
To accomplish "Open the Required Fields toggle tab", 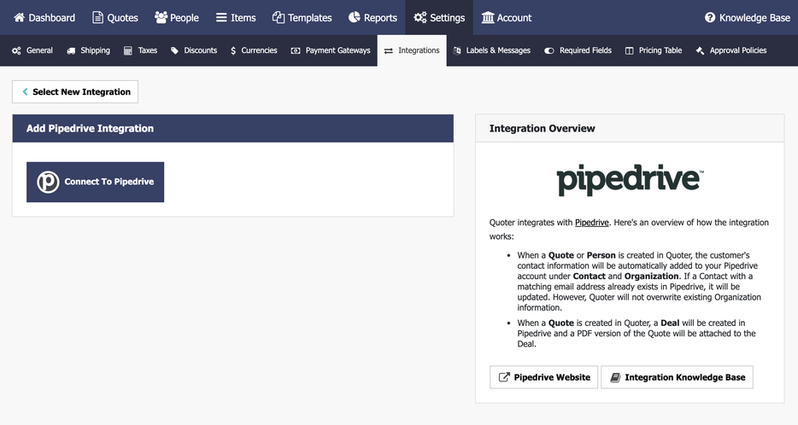I will 578,50.
